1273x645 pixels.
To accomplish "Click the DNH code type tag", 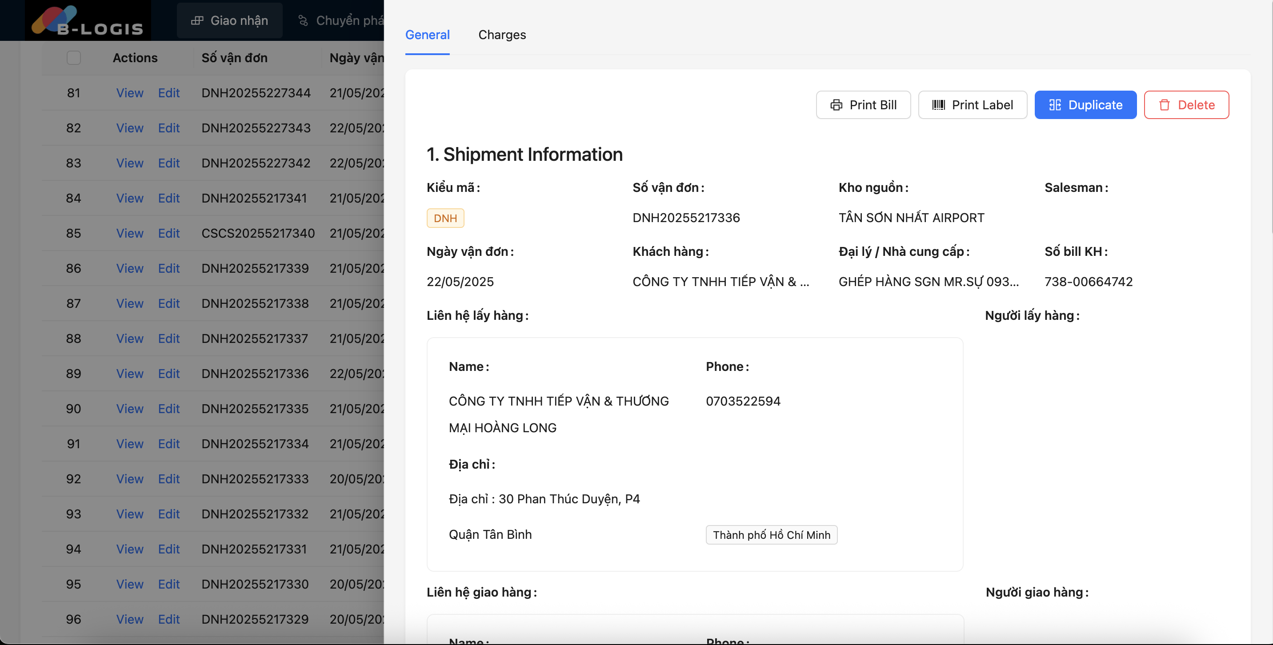I will [445, 218].
